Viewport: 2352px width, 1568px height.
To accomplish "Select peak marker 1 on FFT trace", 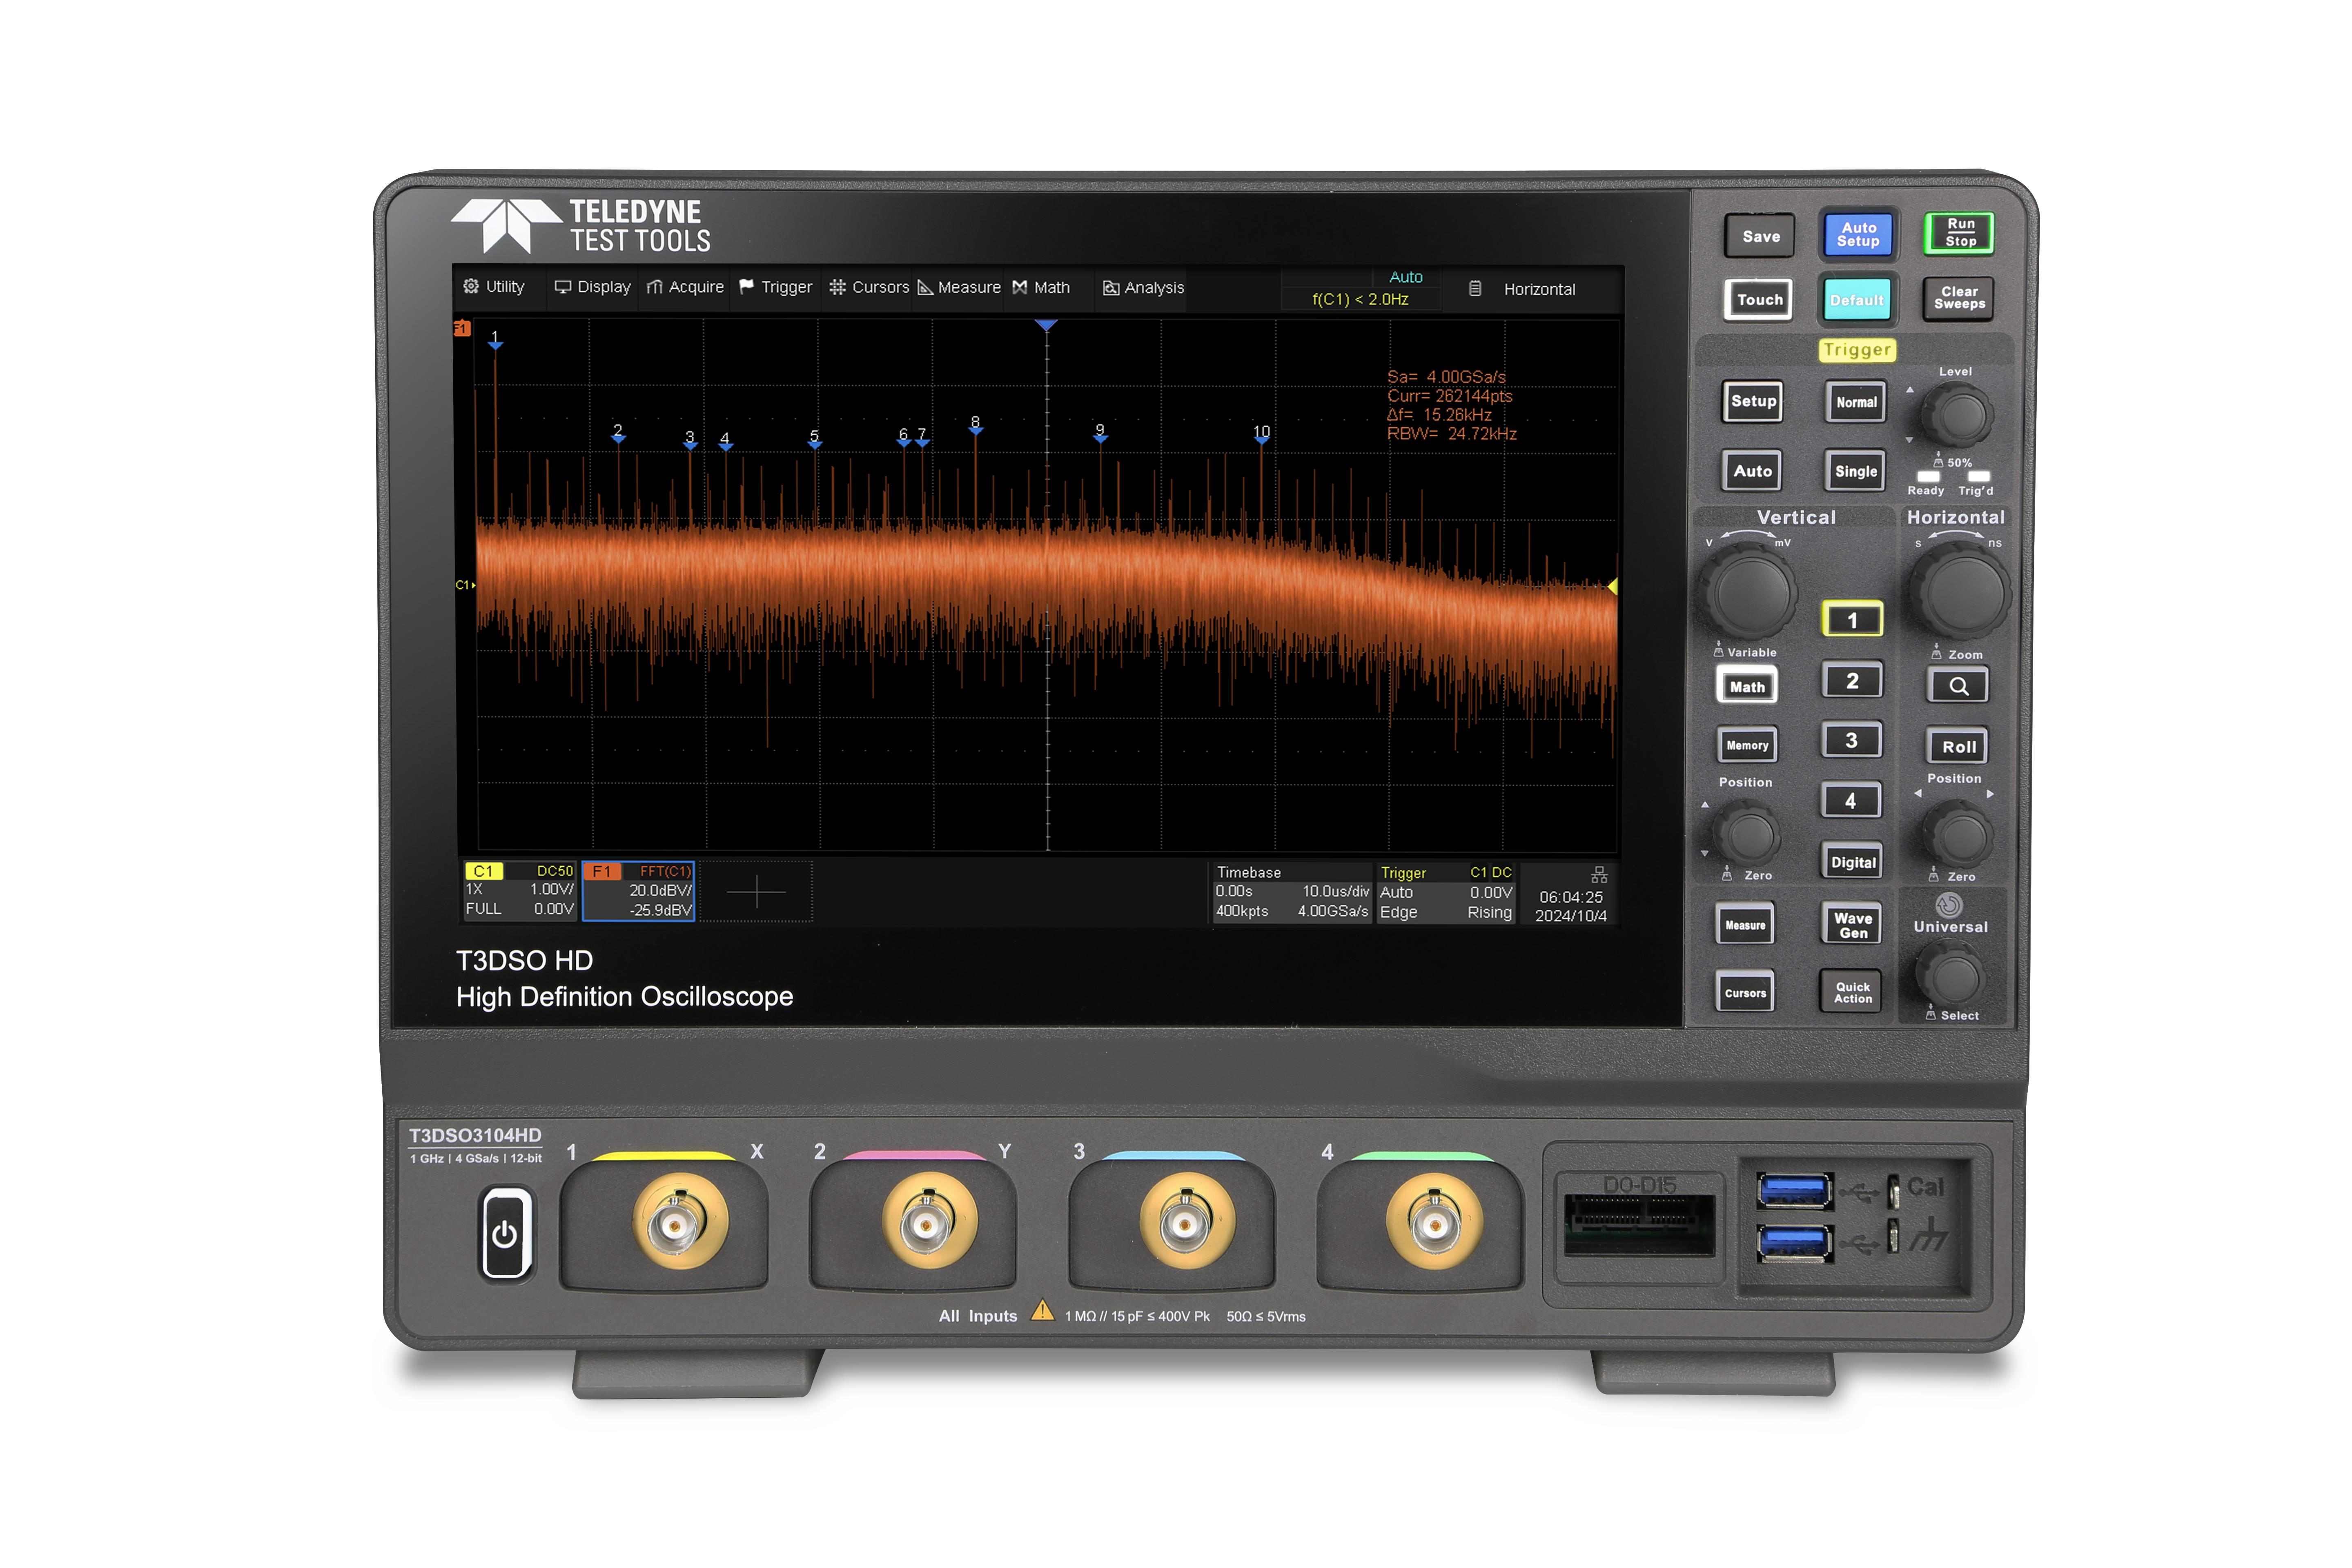I will click(x=495, y=340).
